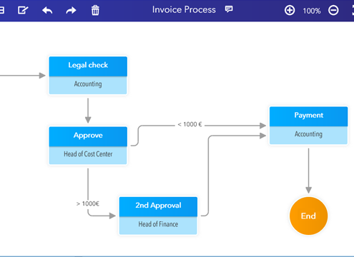
Task: Select the orange End node
Action: [x=308, y=216]
